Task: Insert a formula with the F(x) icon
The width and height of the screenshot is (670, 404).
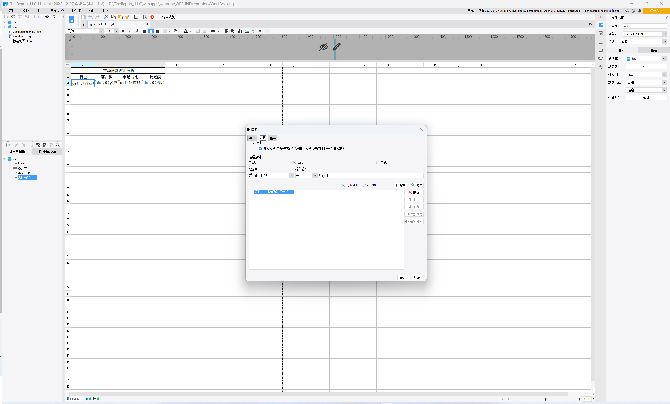Action: 233,31
